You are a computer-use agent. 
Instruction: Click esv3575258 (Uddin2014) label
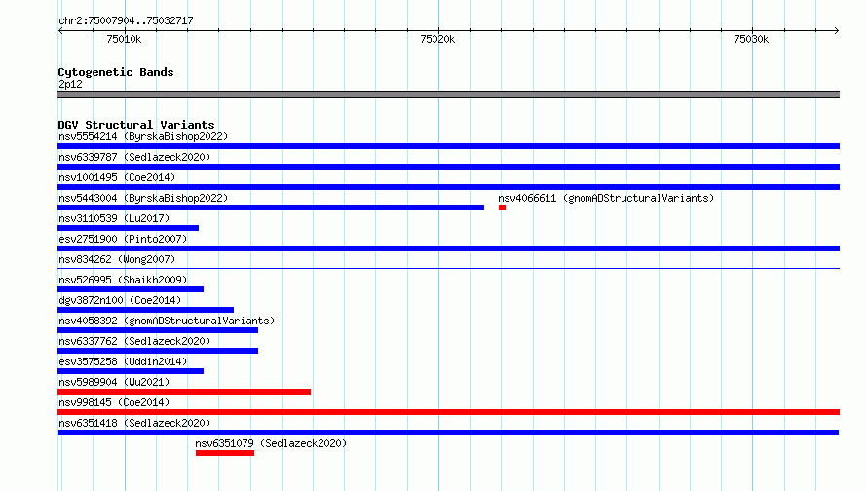click(x=123, y=361)
